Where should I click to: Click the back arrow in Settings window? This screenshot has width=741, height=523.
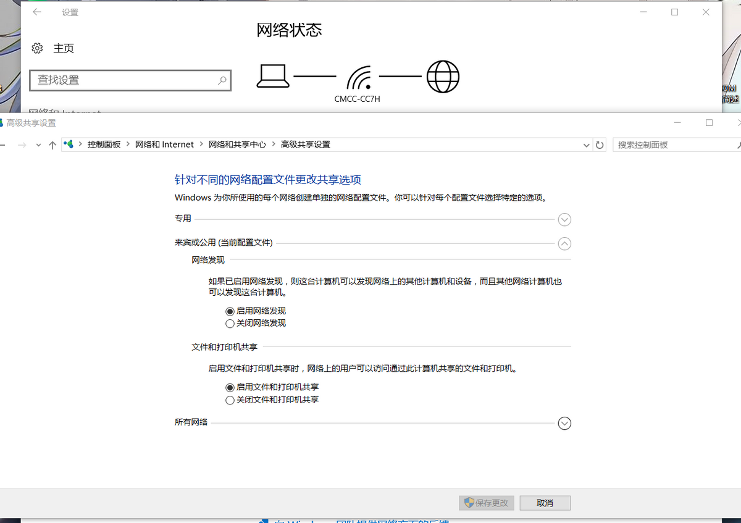(36, 12)
